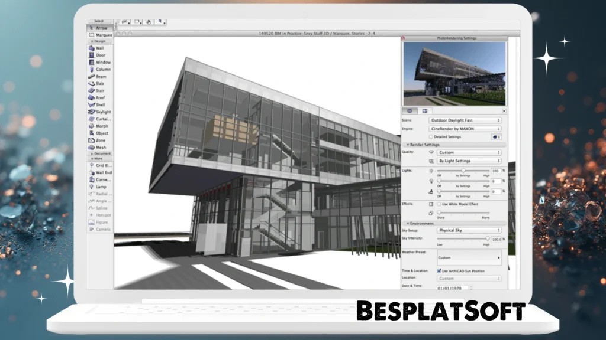Collapse the Render Settings section
606x340 pixels.
pos(407,145)
